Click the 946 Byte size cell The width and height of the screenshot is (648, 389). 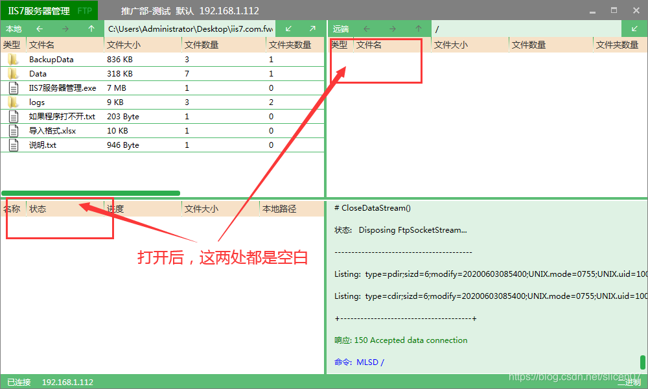[x=123, y=145]
